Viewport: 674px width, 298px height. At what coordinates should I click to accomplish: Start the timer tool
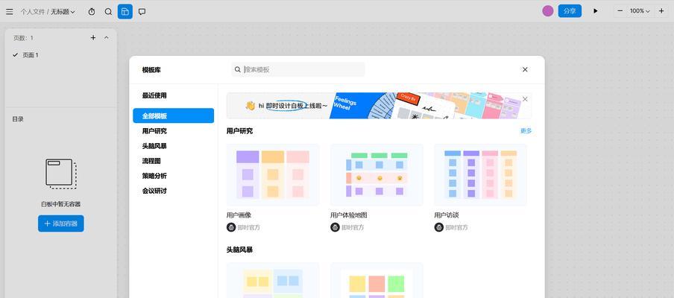pos(92,12)
